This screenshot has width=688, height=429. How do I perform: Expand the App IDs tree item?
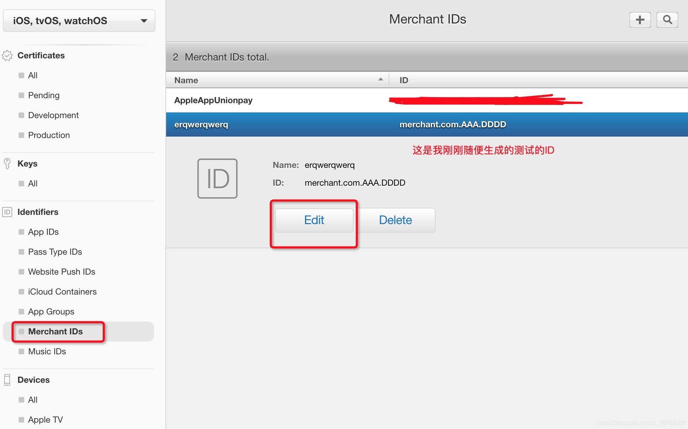(42, 231)
